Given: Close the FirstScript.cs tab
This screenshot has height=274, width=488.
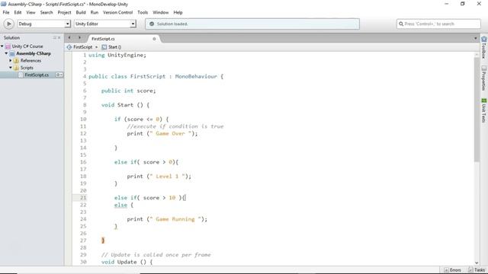Looking at the screenshot, I should pyautogui.click(x=154, y=39).
